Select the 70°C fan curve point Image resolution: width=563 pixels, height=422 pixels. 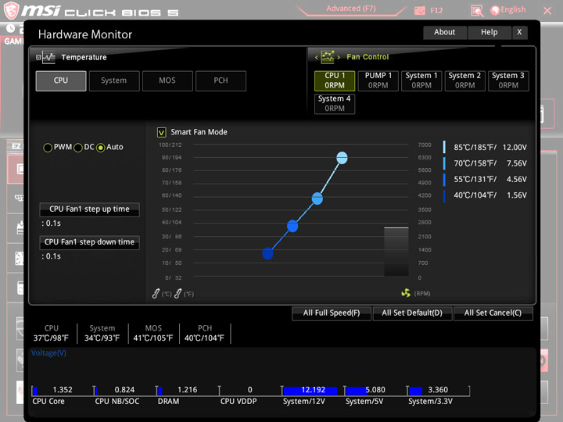click(x=317, y=198)
